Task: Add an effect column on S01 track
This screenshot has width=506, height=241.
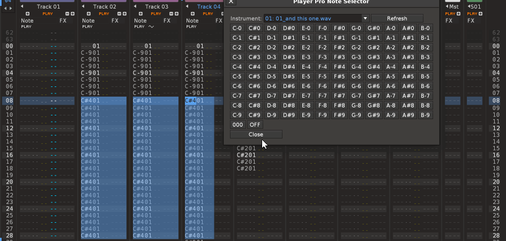Action: click(480, 13)
